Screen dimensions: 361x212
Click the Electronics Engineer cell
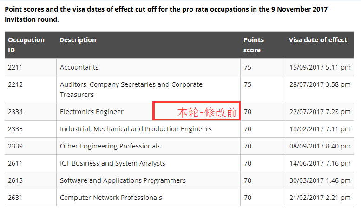pyautogui.click(x=92, y=112)
